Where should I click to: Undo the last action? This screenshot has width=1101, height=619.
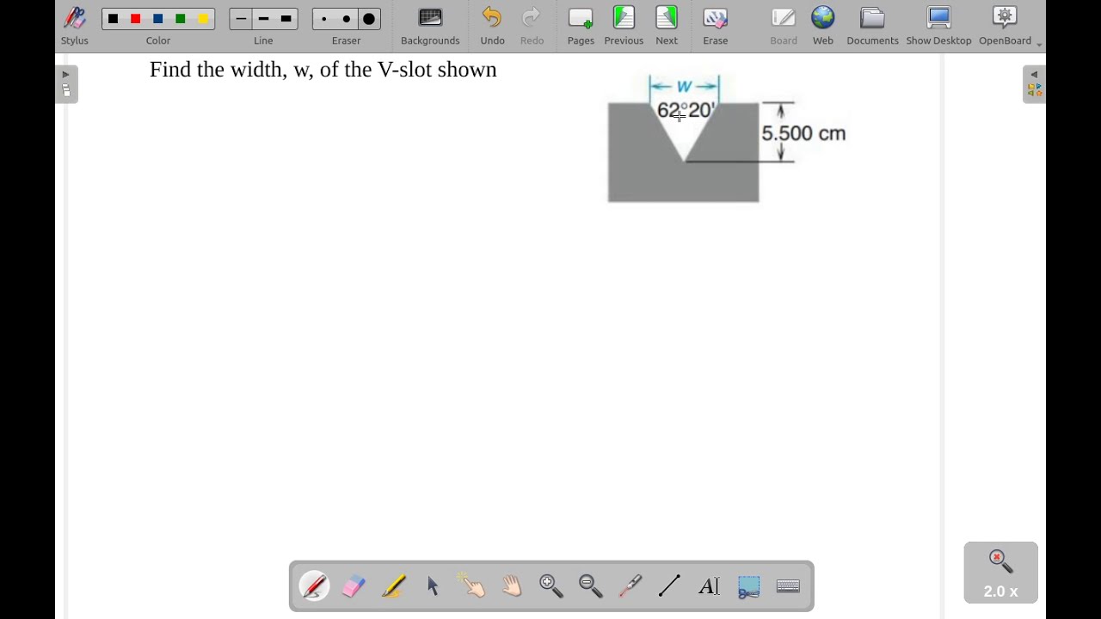coord(493,26)
